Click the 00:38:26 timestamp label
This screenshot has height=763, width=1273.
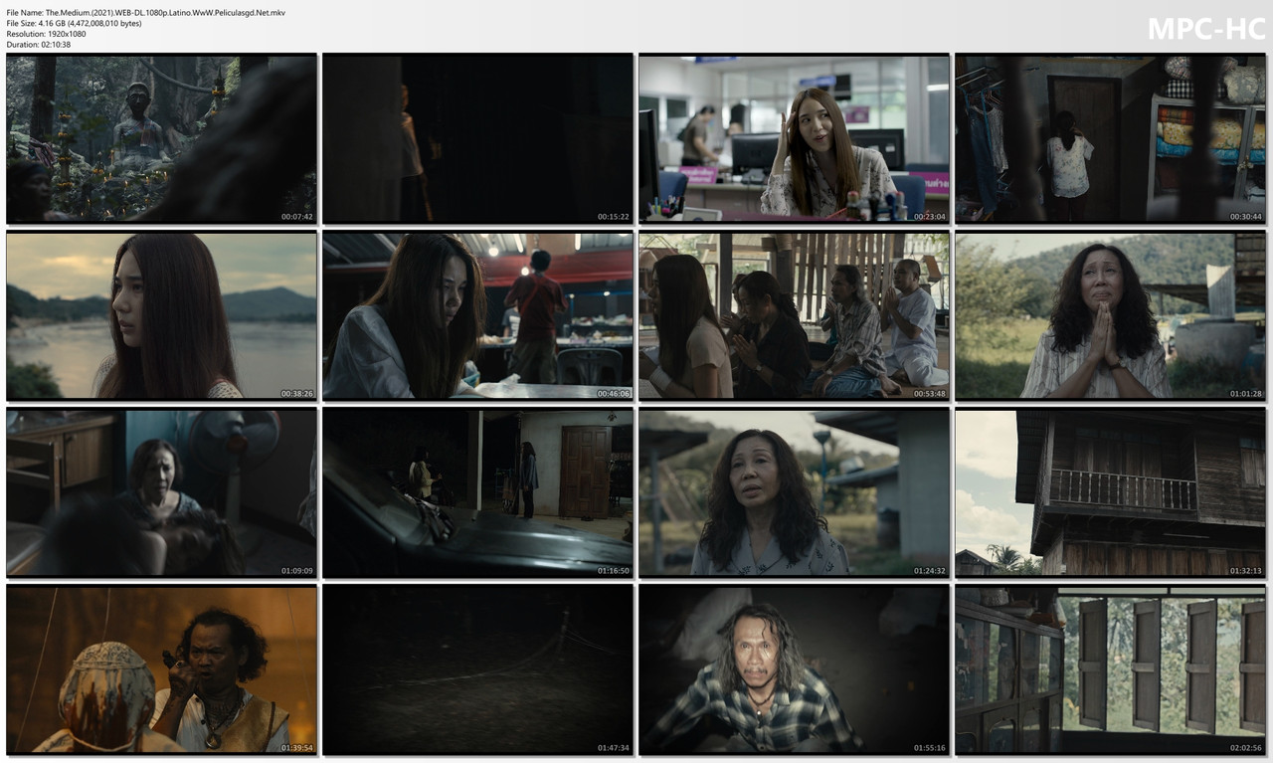[297, 394]
